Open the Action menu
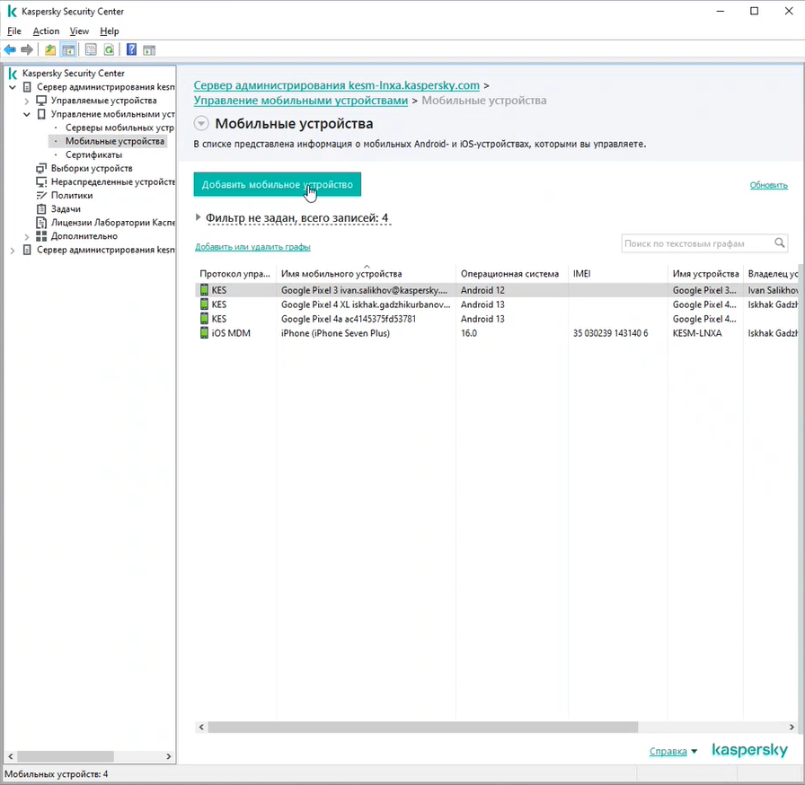The image size is (805, 785). point(46,31)
